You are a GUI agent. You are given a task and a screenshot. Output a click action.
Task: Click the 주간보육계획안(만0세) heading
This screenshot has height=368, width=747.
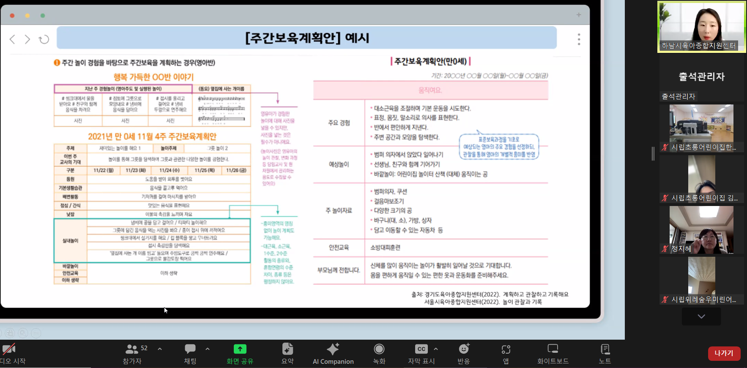click(430, 61)
